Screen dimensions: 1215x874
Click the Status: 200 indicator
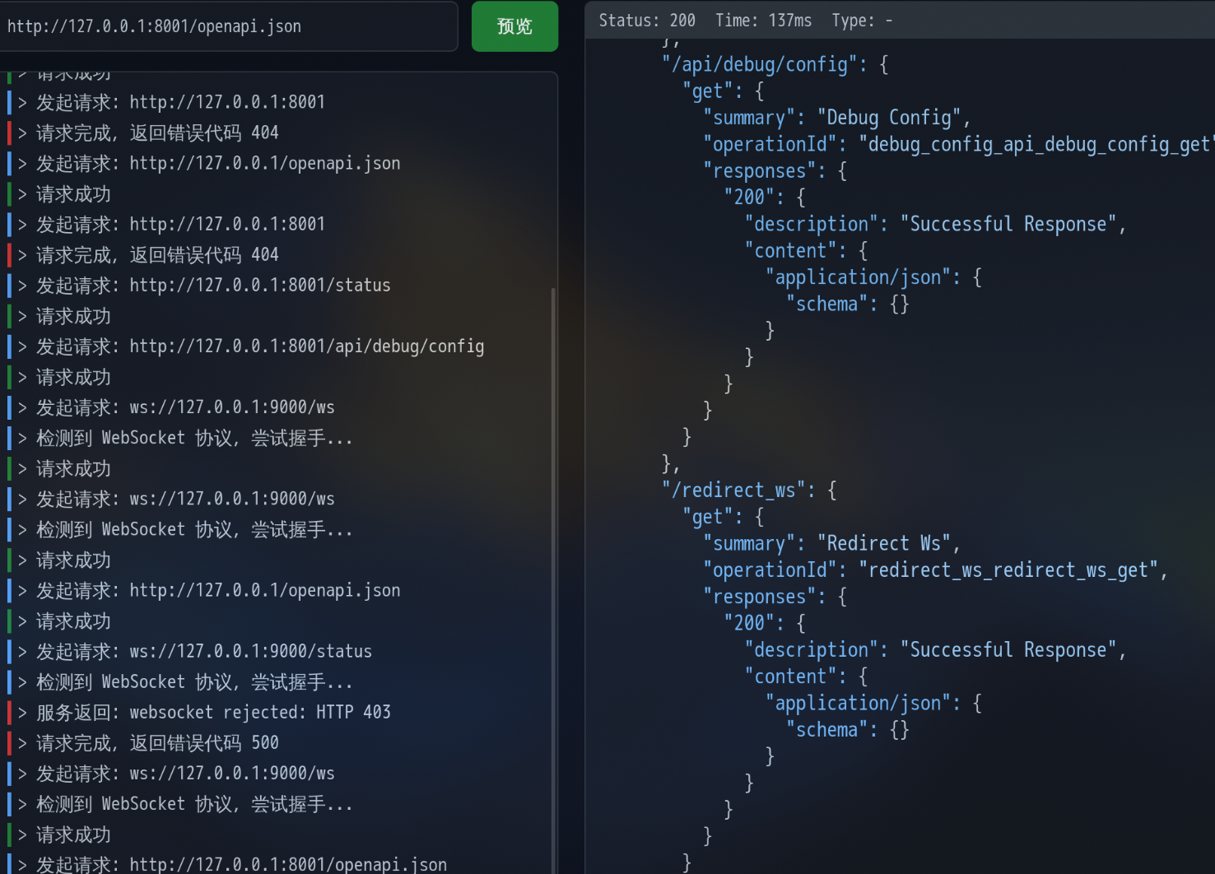click(647, 21)
